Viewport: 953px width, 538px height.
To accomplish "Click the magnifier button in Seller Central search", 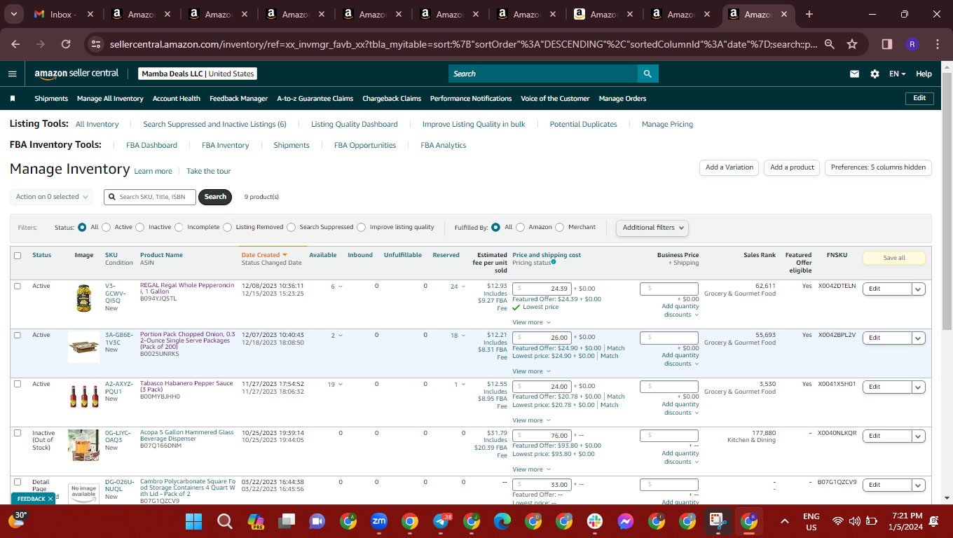I will (647, 74).
